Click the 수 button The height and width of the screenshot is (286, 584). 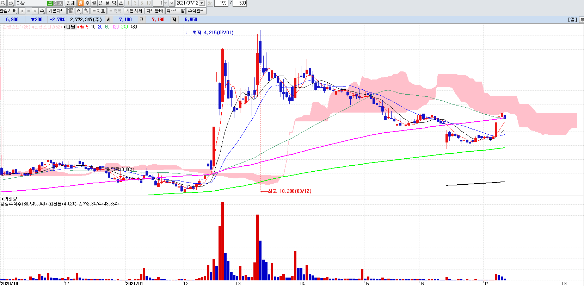[42, 11]
